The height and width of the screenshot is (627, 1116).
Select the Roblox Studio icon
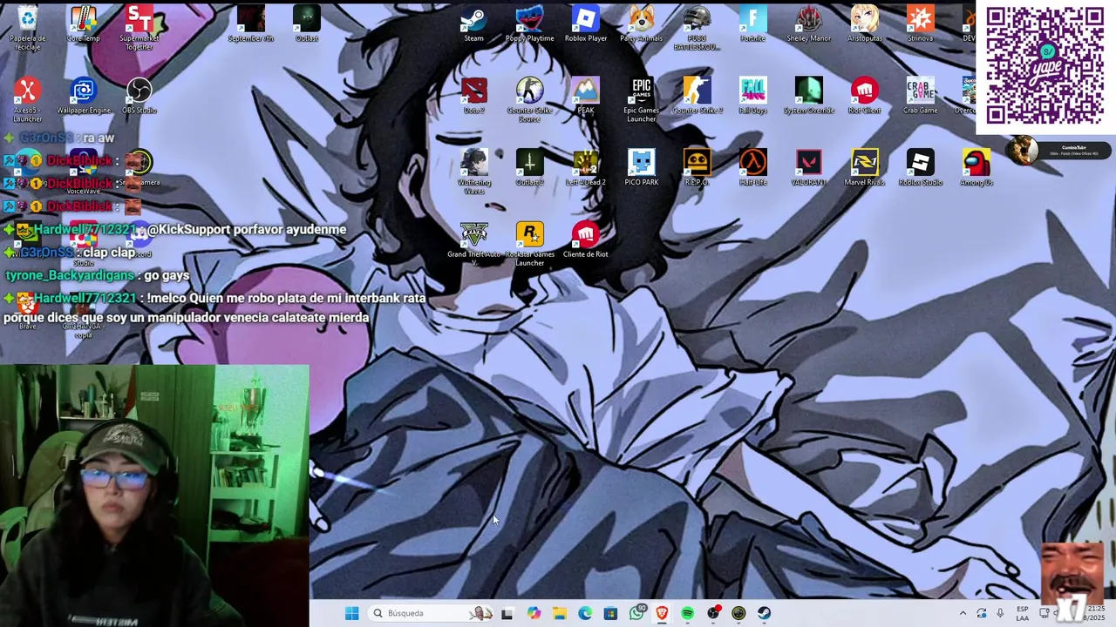(x=920, y=167)
